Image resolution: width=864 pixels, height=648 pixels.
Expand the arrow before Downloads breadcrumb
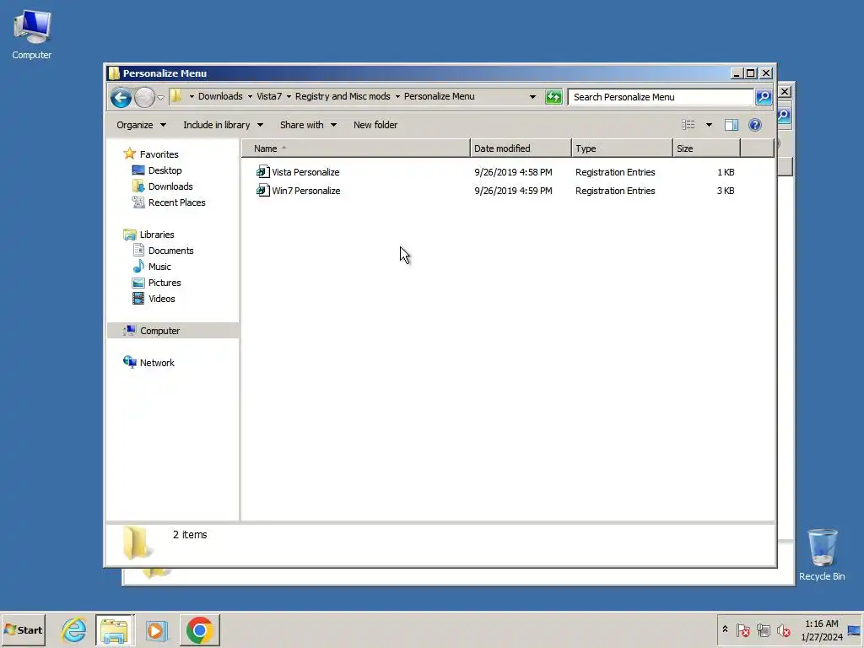(192, 96)
